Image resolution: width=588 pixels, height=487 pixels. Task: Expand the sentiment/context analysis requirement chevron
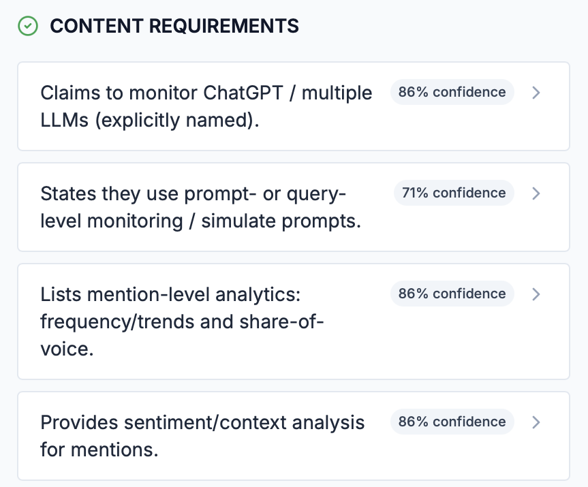click(x=536, y=422)
